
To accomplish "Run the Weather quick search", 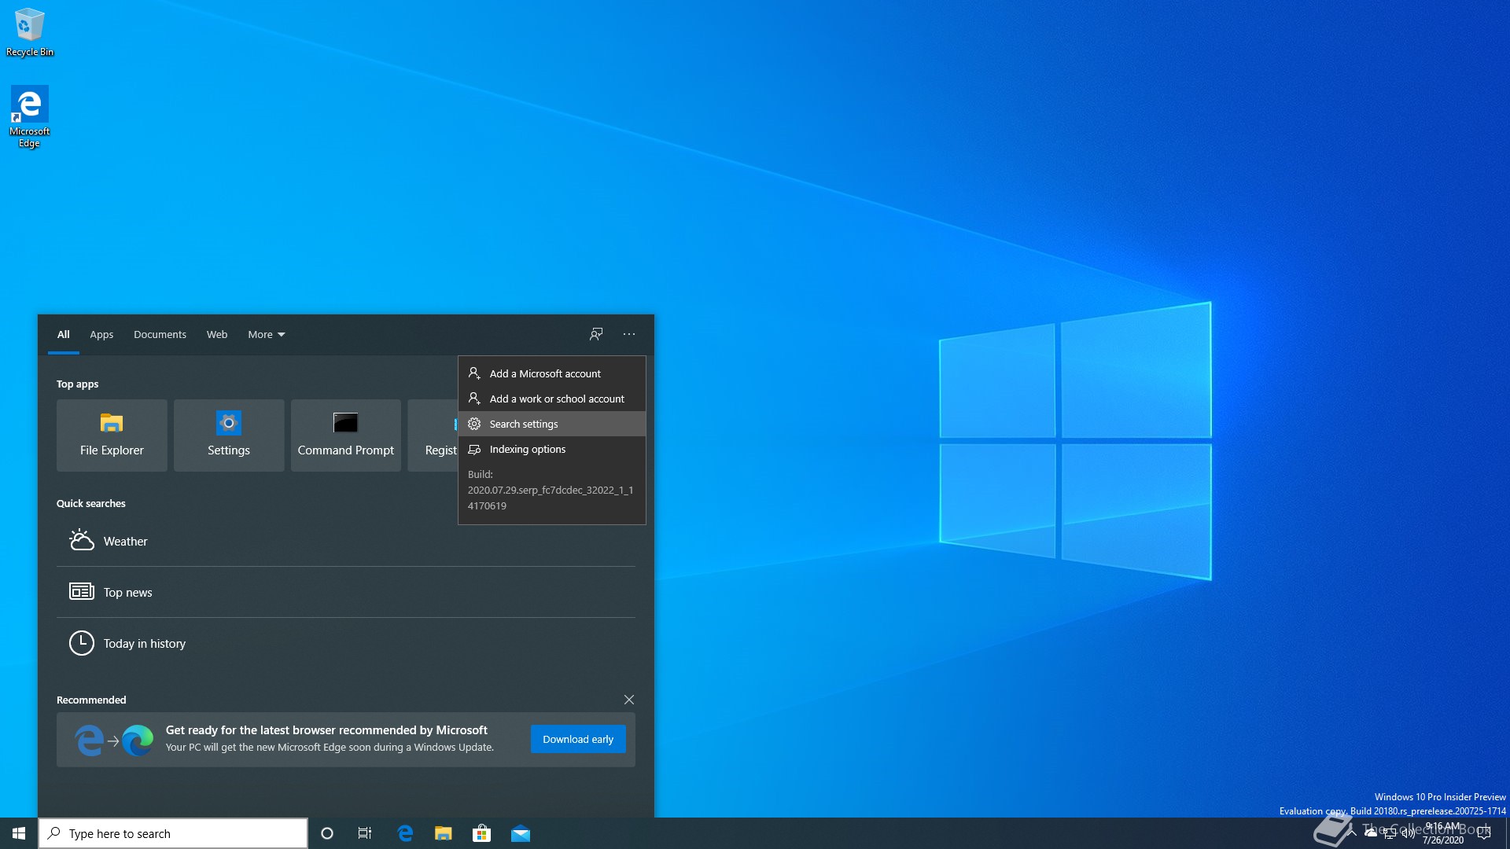I will (346, 541).
